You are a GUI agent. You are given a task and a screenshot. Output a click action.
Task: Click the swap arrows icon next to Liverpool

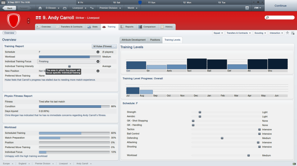tap(92, 8)
